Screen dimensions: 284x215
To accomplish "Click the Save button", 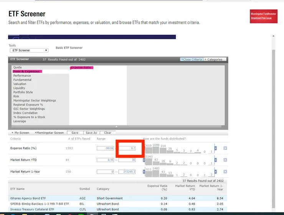I will tap(75, 133).
